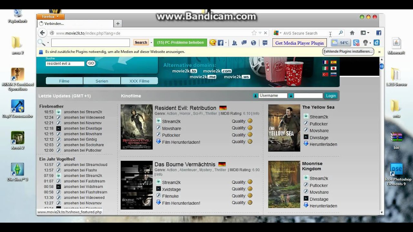The image size is (413, 232).
Task: Click the toolbar search text box
Action: [90, 43]
